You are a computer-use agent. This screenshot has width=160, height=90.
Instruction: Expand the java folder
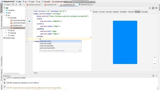4,13
